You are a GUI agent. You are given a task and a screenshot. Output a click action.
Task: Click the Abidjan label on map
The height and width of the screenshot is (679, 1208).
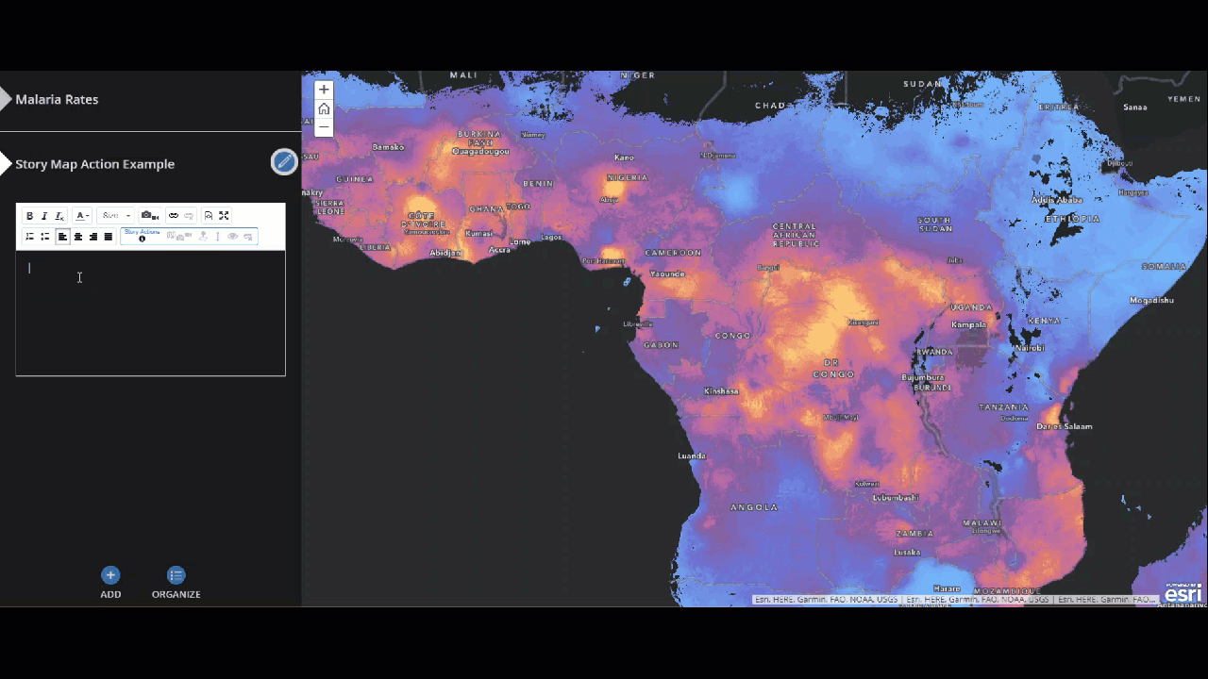point(445,253)
